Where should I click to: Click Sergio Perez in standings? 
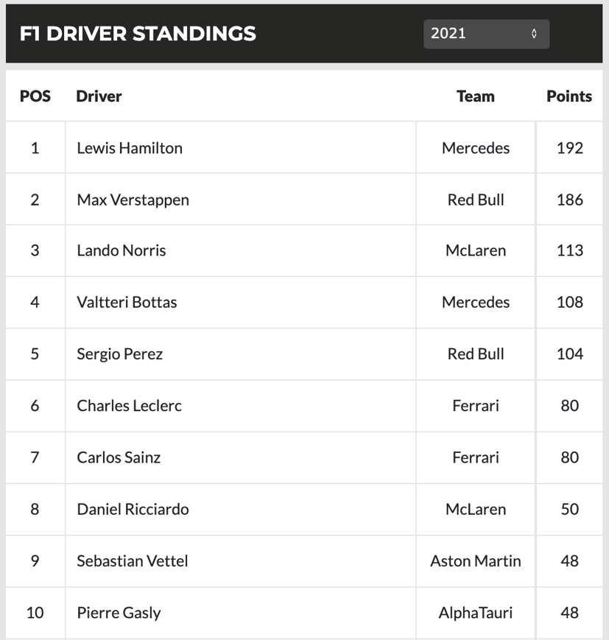pyautogui.click(x=119, y=354)
